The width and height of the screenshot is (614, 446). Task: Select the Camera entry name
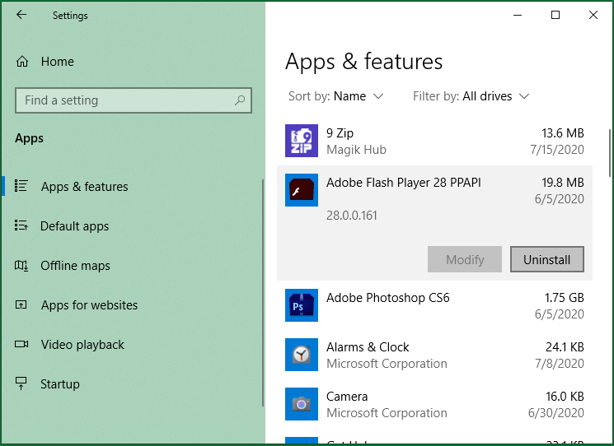[x=347, y=397]
